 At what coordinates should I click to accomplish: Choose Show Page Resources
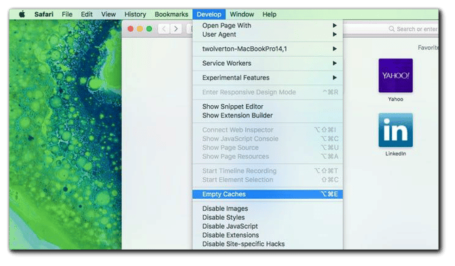coord(268,156)
